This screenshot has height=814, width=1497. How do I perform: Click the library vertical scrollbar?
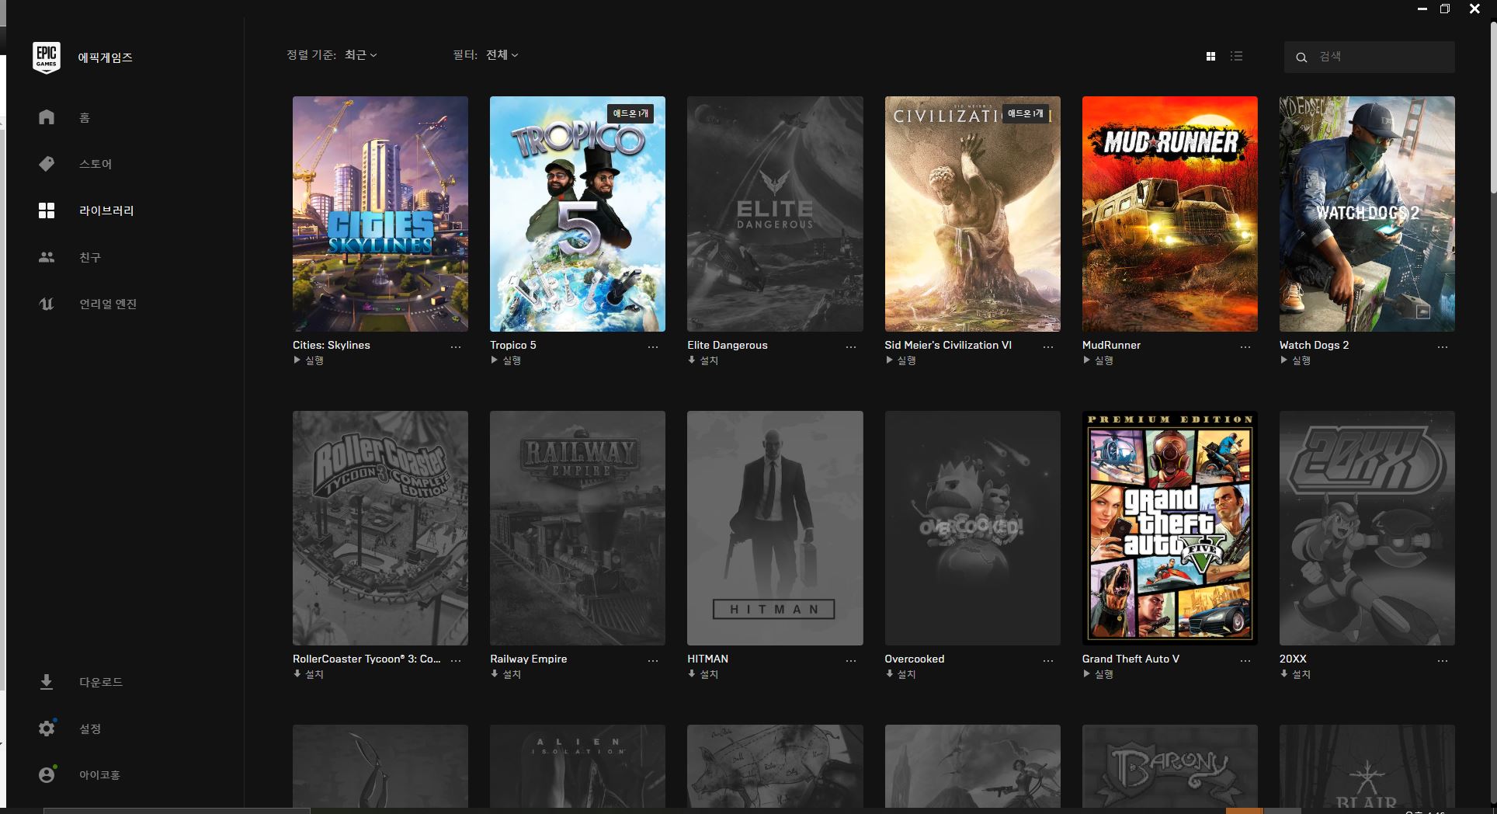1492,107
